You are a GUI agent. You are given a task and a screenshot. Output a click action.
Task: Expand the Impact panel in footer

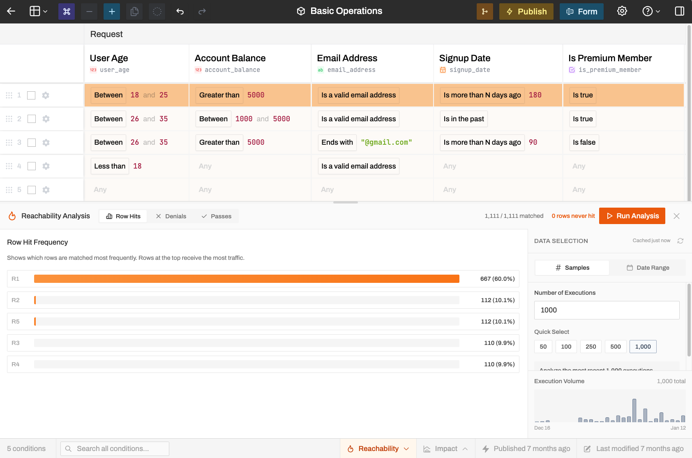446,449
